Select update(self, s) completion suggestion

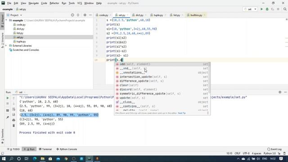[162, 98]
